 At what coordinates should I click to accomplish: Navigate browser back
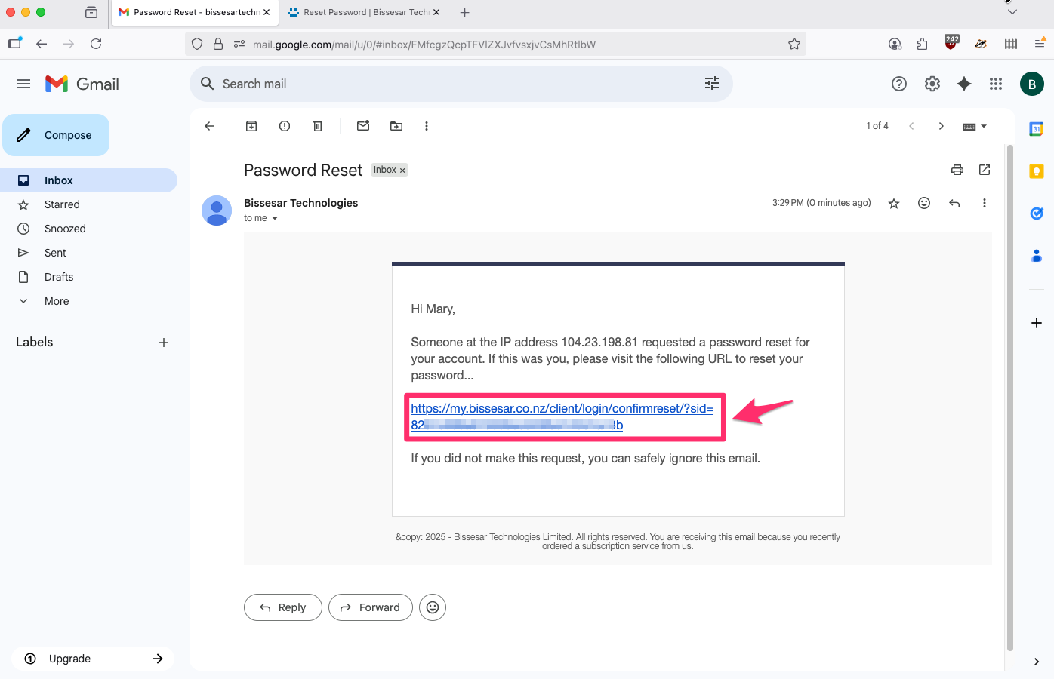pos(42,44)
